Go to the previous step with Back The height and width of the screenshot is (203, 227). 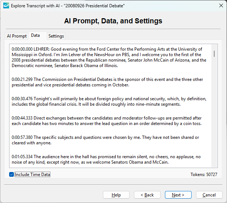click(x=147, y=195)
